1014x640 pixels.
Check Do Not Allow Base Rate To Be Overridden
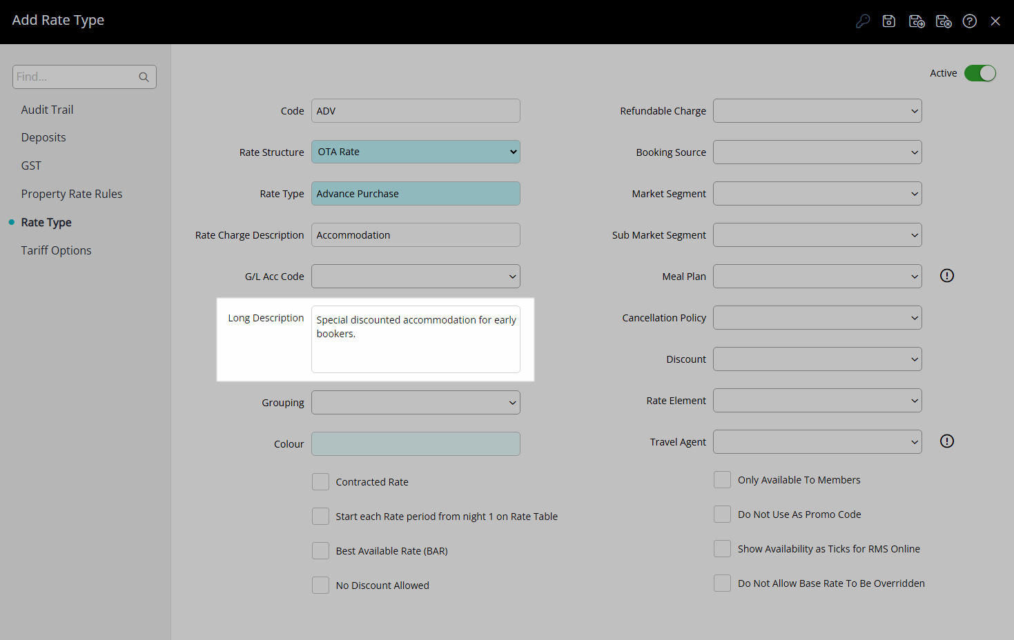pos(722,583)
